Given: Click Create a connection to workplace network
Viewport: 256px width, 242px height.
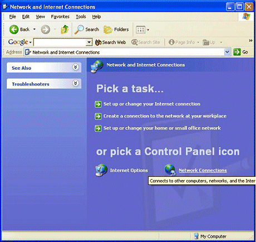Looking at the screenshot, I should pyautogui.click(x=165, y=116).
